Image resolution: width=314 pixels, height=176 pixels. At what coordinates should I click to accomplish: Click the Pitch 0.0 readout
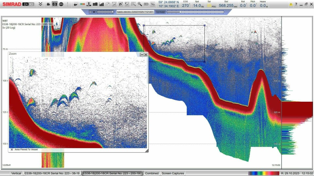click(253, 4)
